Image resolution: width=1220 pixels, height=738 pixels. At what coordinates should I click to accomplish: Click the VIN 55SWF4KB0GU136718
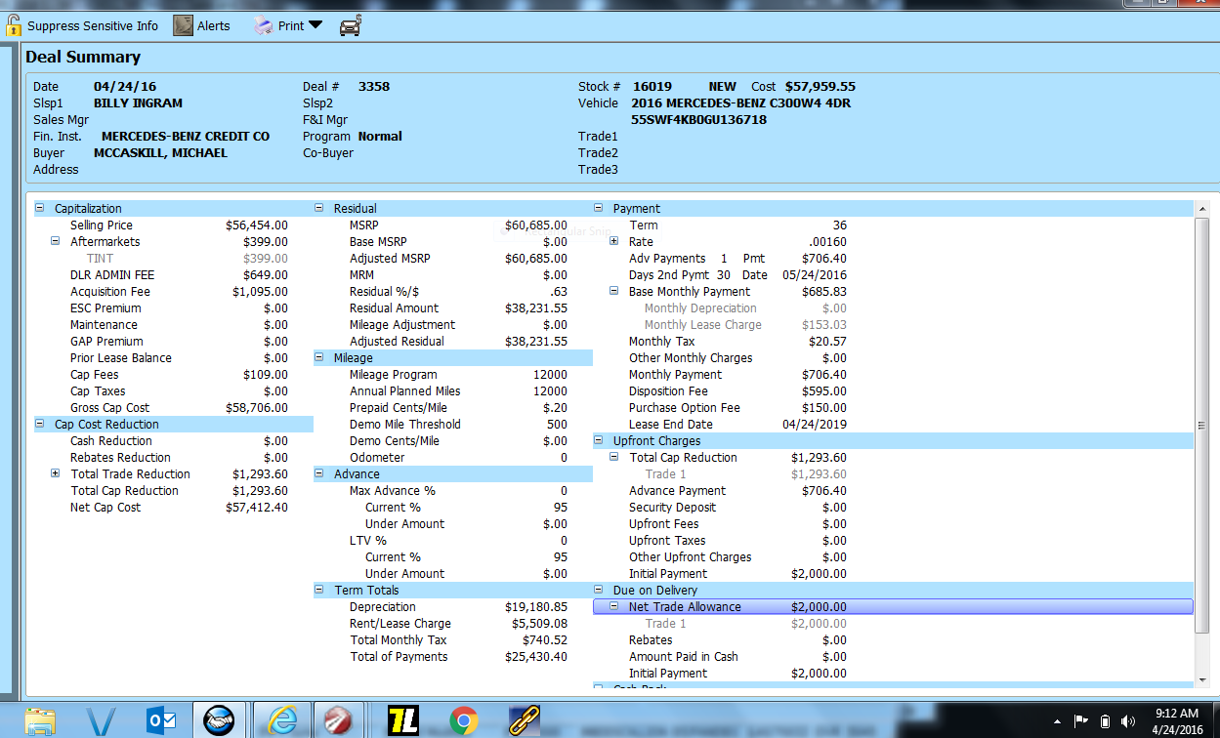click(x=698, y=120)
